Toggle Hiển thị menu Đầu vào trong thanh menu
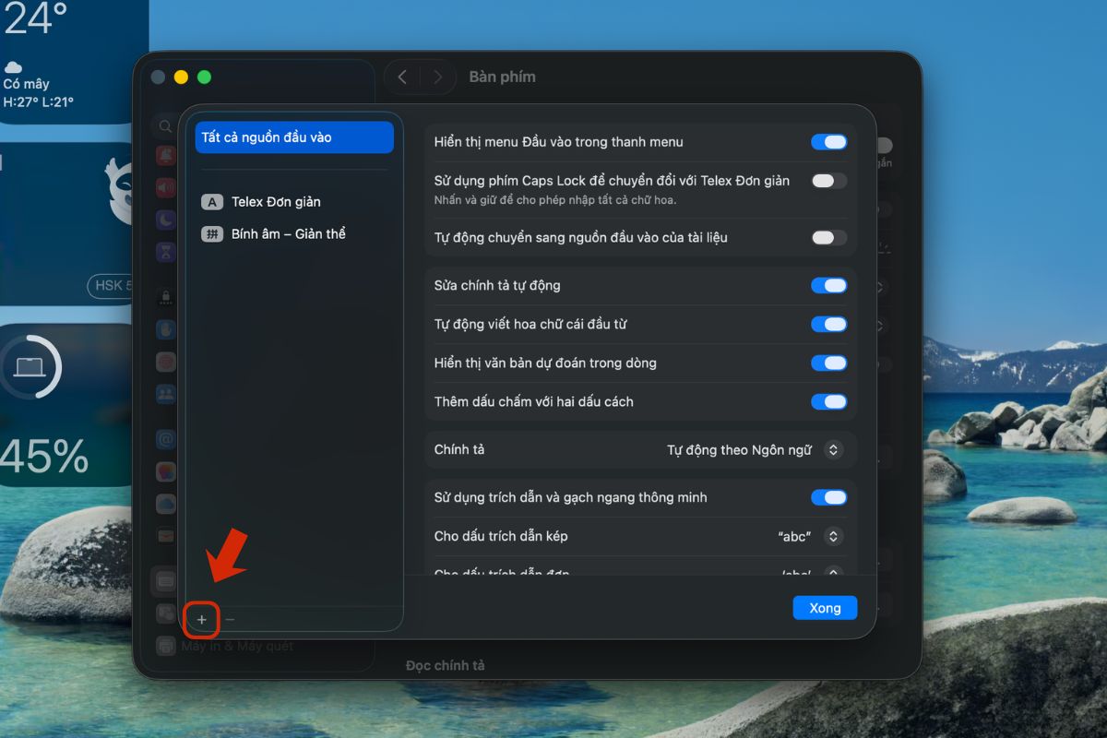The height and width of the screenshot is (738, 1107). pos(828,142)
